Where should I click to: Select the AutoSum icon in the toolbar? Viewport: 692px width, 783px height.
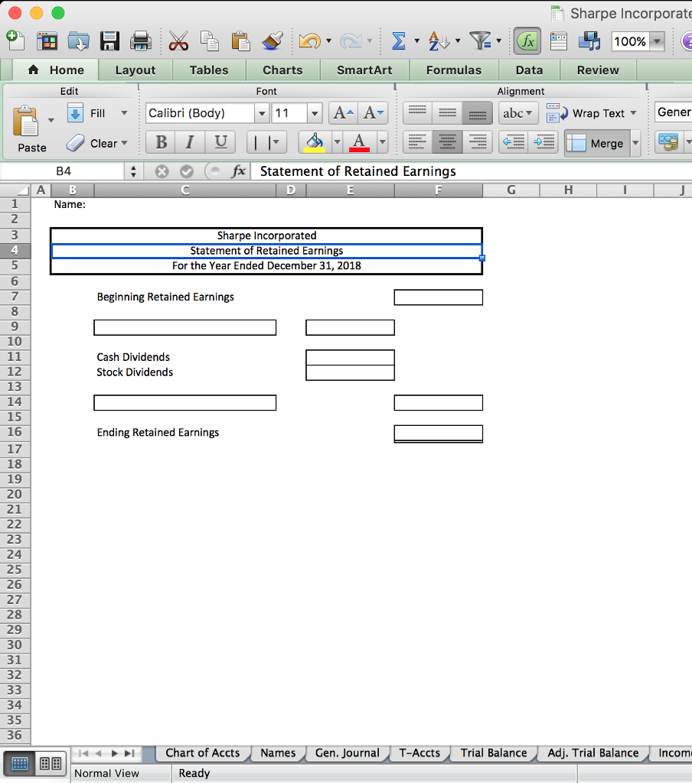pos(399,41)
